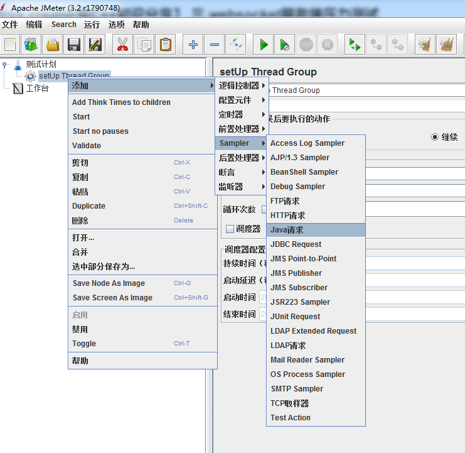Click the Paste clipboard icon
This screenshot has height=453, width=465.
click(x=166, y=45)
